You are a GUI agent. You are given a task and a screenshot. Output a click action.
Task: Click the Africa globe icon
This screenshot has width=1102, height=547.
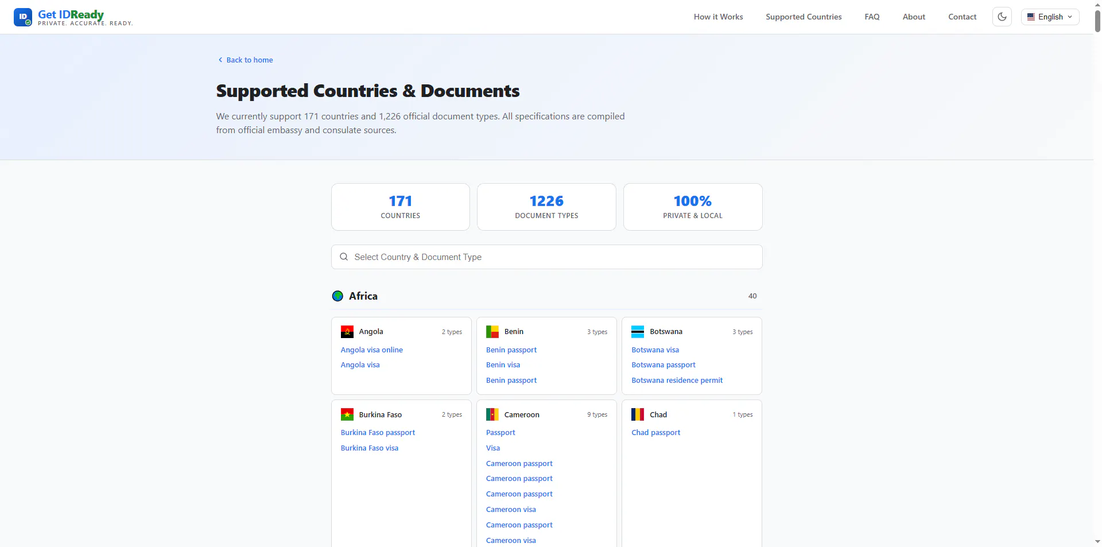pos(337,296)
